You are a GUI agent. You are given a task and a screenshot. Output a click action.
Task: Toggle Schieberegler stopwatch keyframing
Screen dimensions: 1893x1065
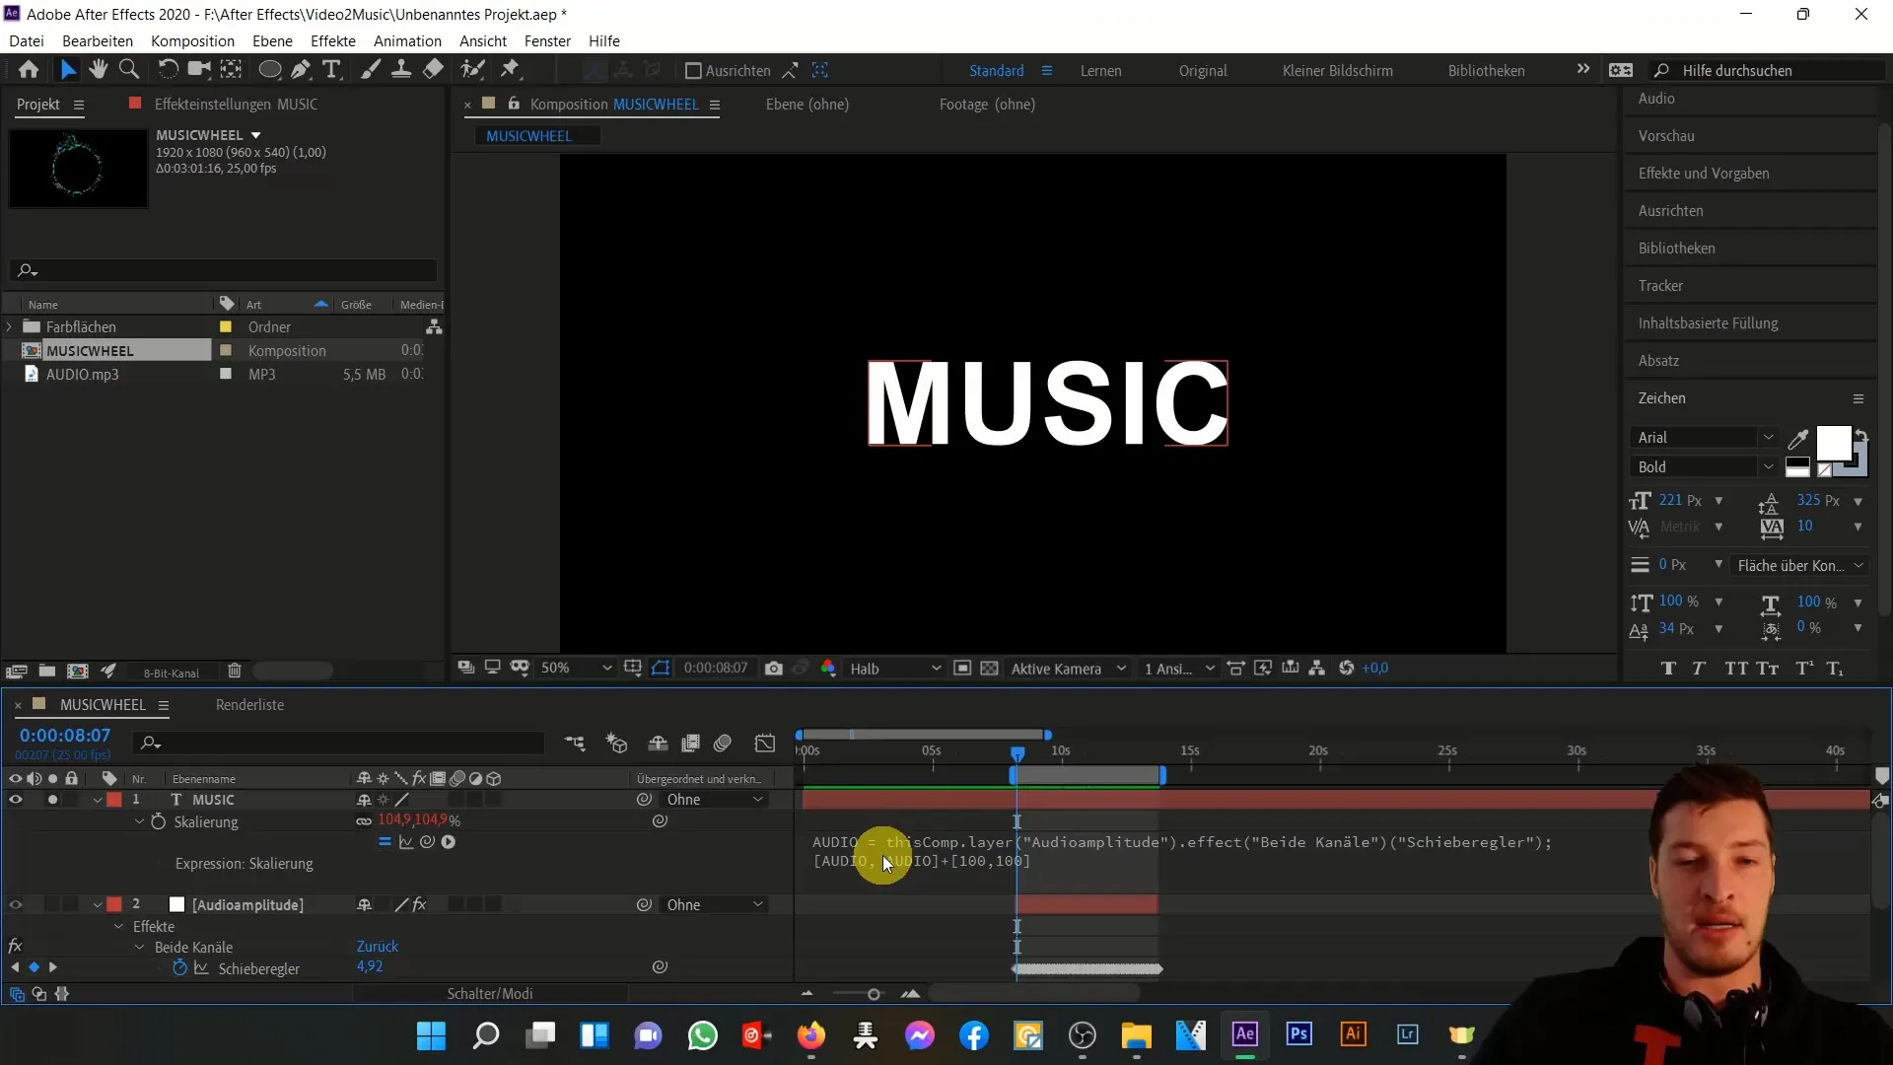(179, 968)
